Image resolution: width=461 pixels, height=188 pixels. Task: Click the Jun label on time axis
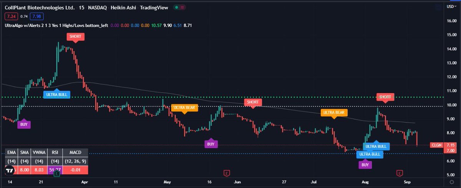click(x=237, y=182)
